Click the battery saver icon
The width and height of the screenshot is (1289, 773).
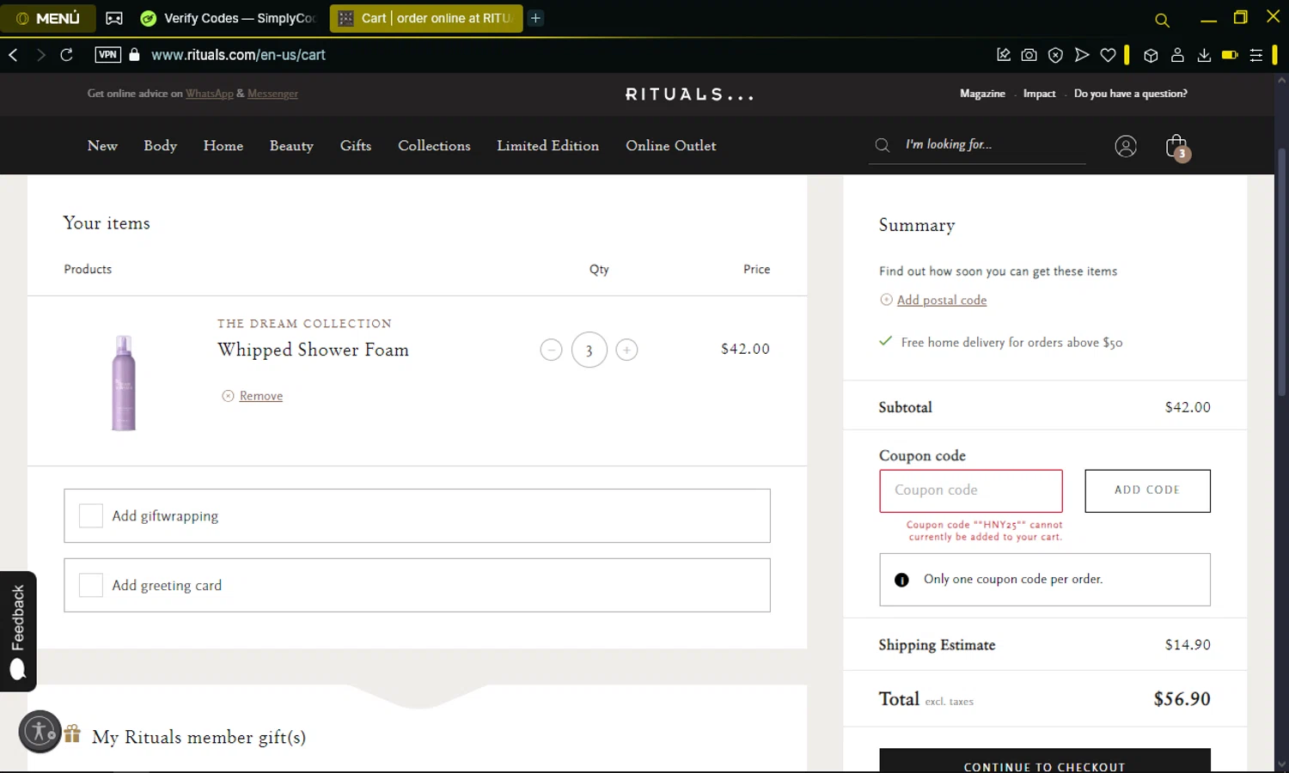point(1230,55)
